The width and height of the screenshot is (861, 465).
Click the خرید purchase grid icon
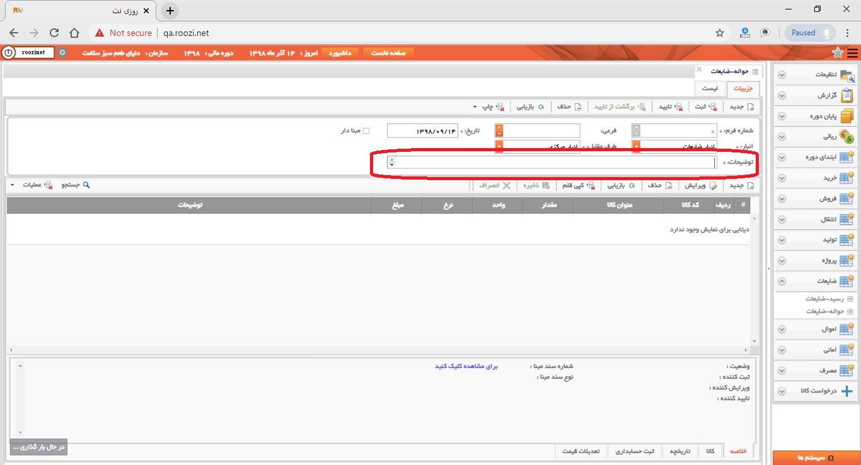847,178
